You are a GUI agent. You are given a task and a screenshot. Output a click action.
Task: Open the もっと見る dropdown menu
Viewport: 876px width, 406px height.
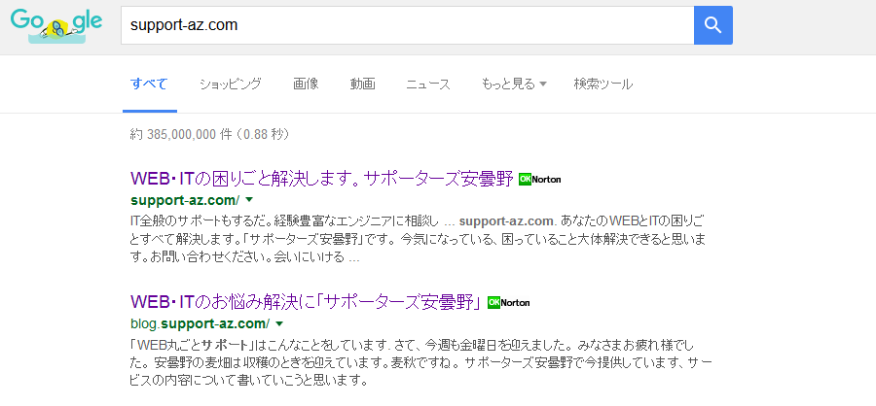click(513, 85)
